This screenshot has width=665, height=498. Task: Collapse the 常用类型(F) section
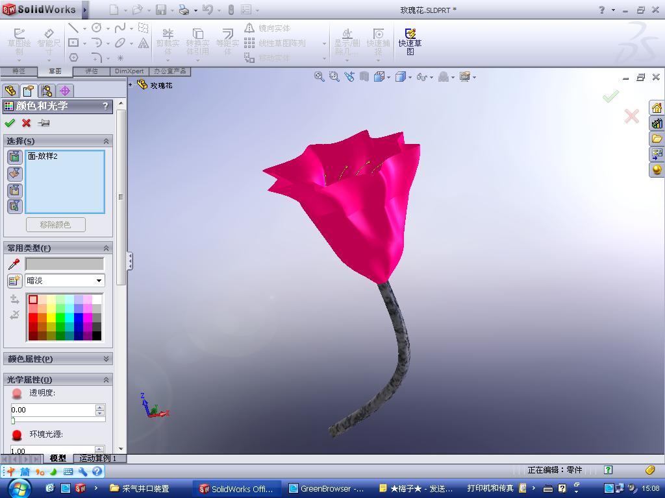pos(106,248)
